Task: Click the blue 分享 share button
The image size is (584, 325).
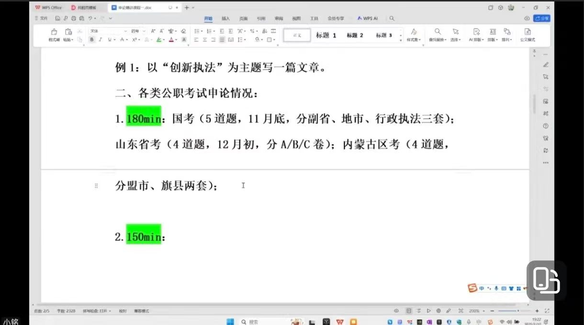Action: pyautogui.click(x=541, y=18)
